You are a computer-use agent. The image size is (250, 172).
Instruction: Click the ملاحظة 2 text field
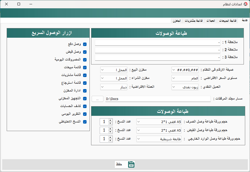coord(158,50)
